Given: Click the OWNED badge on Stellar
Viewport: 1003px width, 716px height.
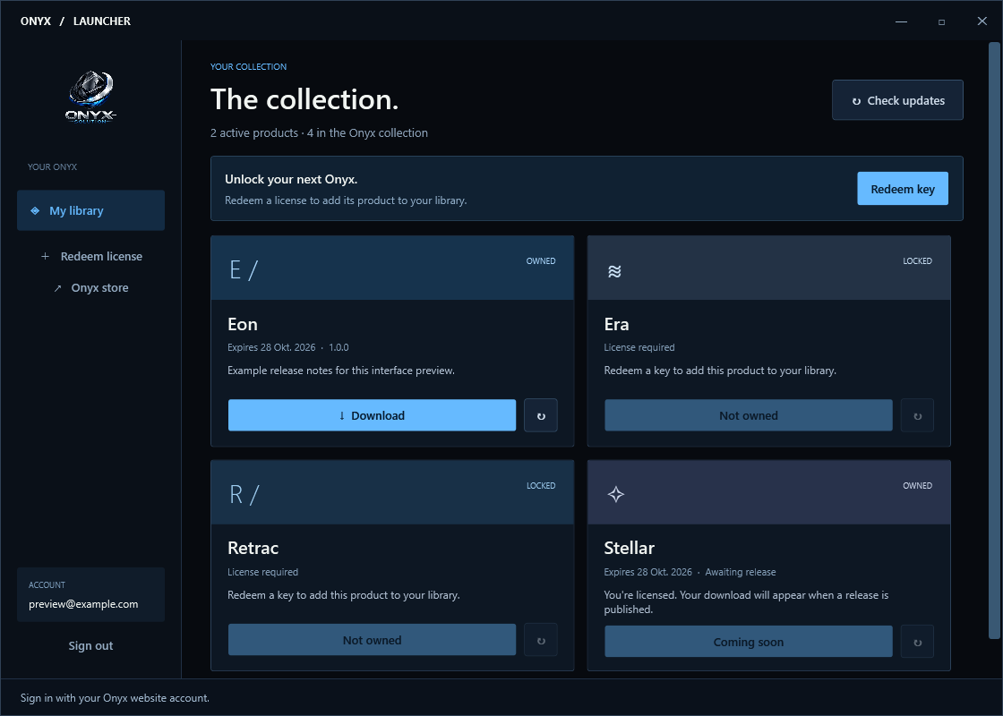Looking at the screenshot, I should [x=917, y=486].
